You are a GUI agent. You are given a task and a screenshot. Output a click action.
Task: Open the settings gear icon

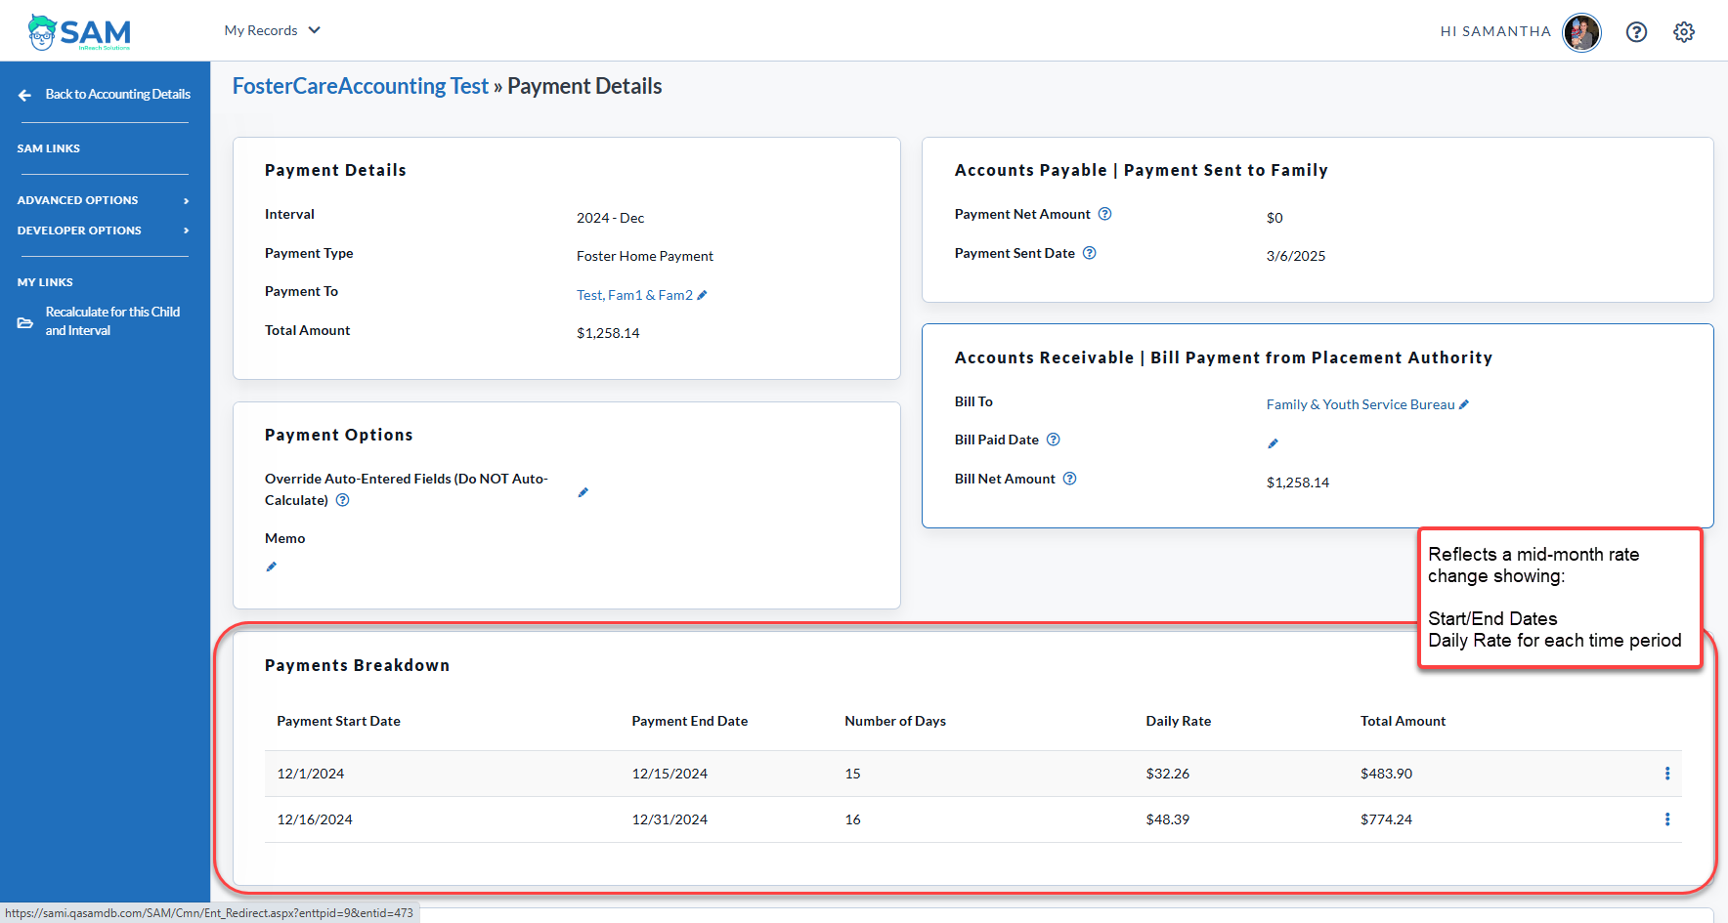pos(1684,32)
